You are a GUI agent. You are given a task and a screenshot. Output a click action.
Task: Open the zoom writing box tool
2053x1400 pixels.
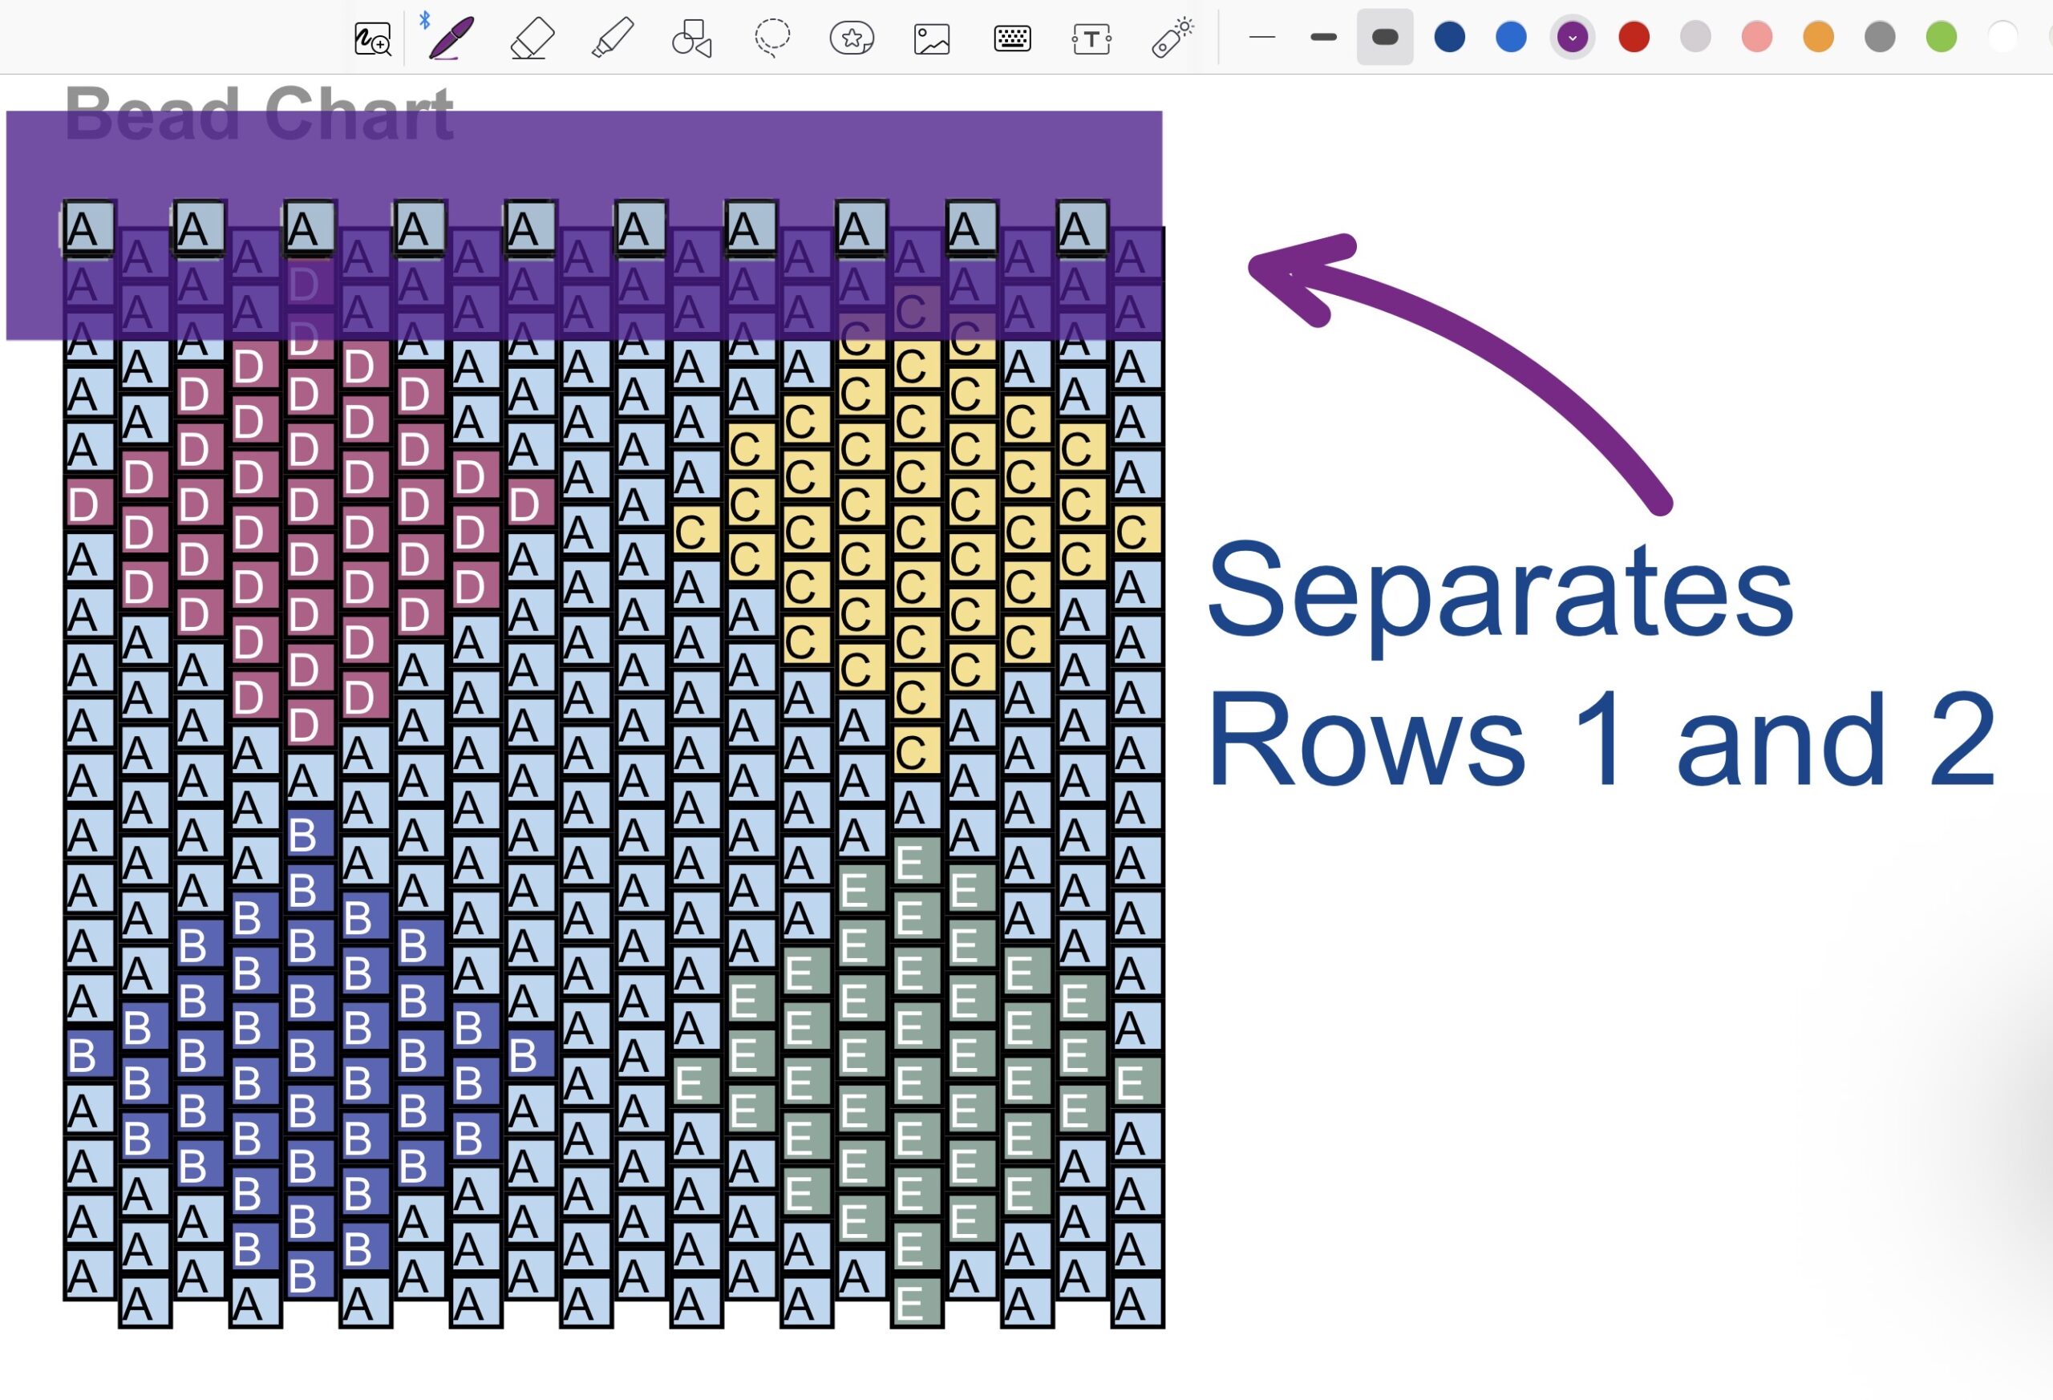pyautogui.click(x=372, y=38)
